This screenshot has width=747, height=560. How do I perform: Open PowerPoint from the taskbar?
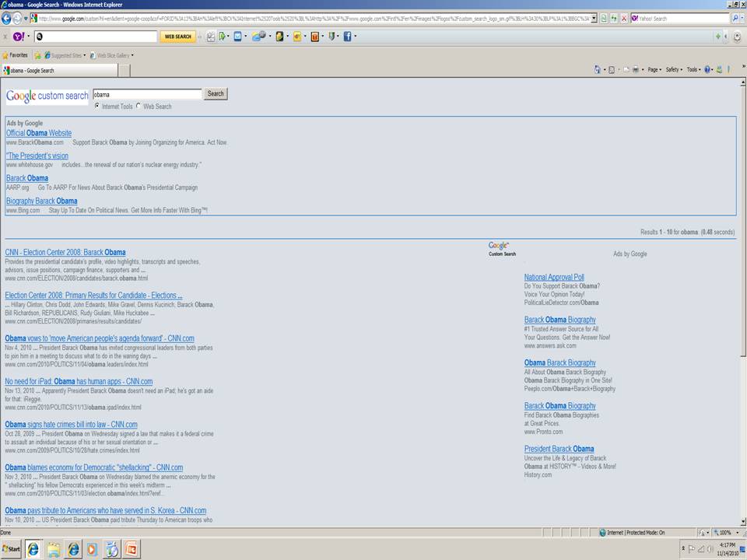tap(131, 550)
